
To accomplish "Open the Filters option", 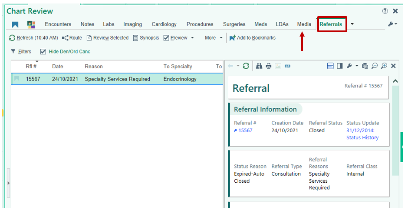I will [21, 52].
